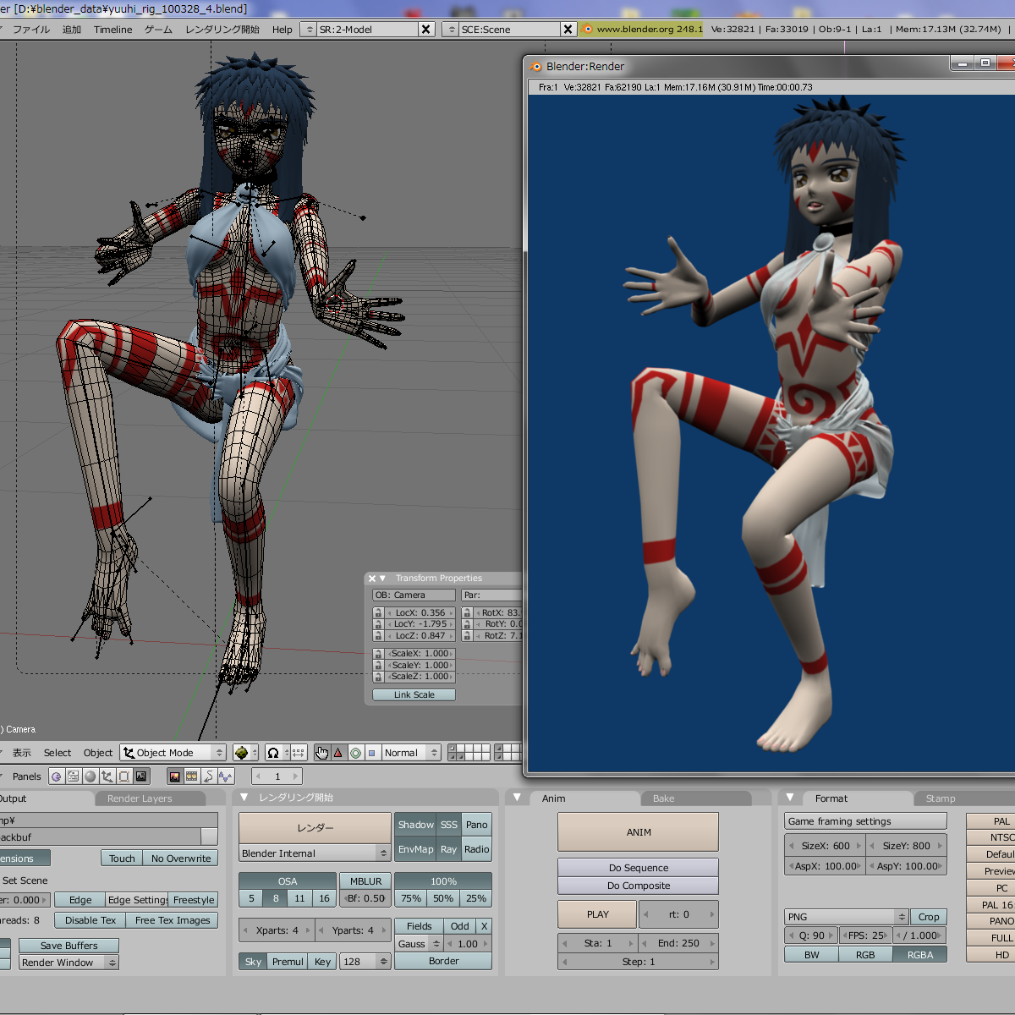The height and width of the screenshot is (1015, 1015).
Task: Open the PNG file format dropdown
Action: click(x=847, y=917)
